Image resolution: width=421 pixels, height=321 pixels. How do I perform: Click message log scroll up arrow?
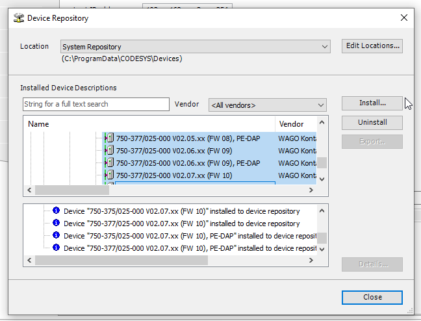(x=322, y=211)
